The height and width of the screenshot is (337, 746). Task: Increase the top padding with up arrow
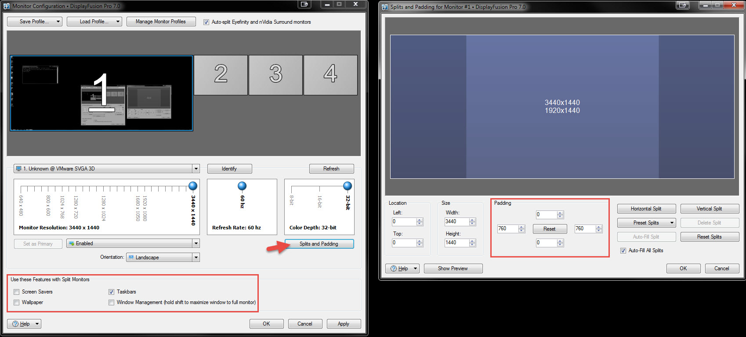click(560, 213)
